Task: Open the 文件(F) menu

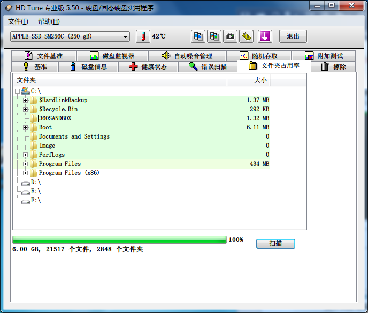Action: 18,21
